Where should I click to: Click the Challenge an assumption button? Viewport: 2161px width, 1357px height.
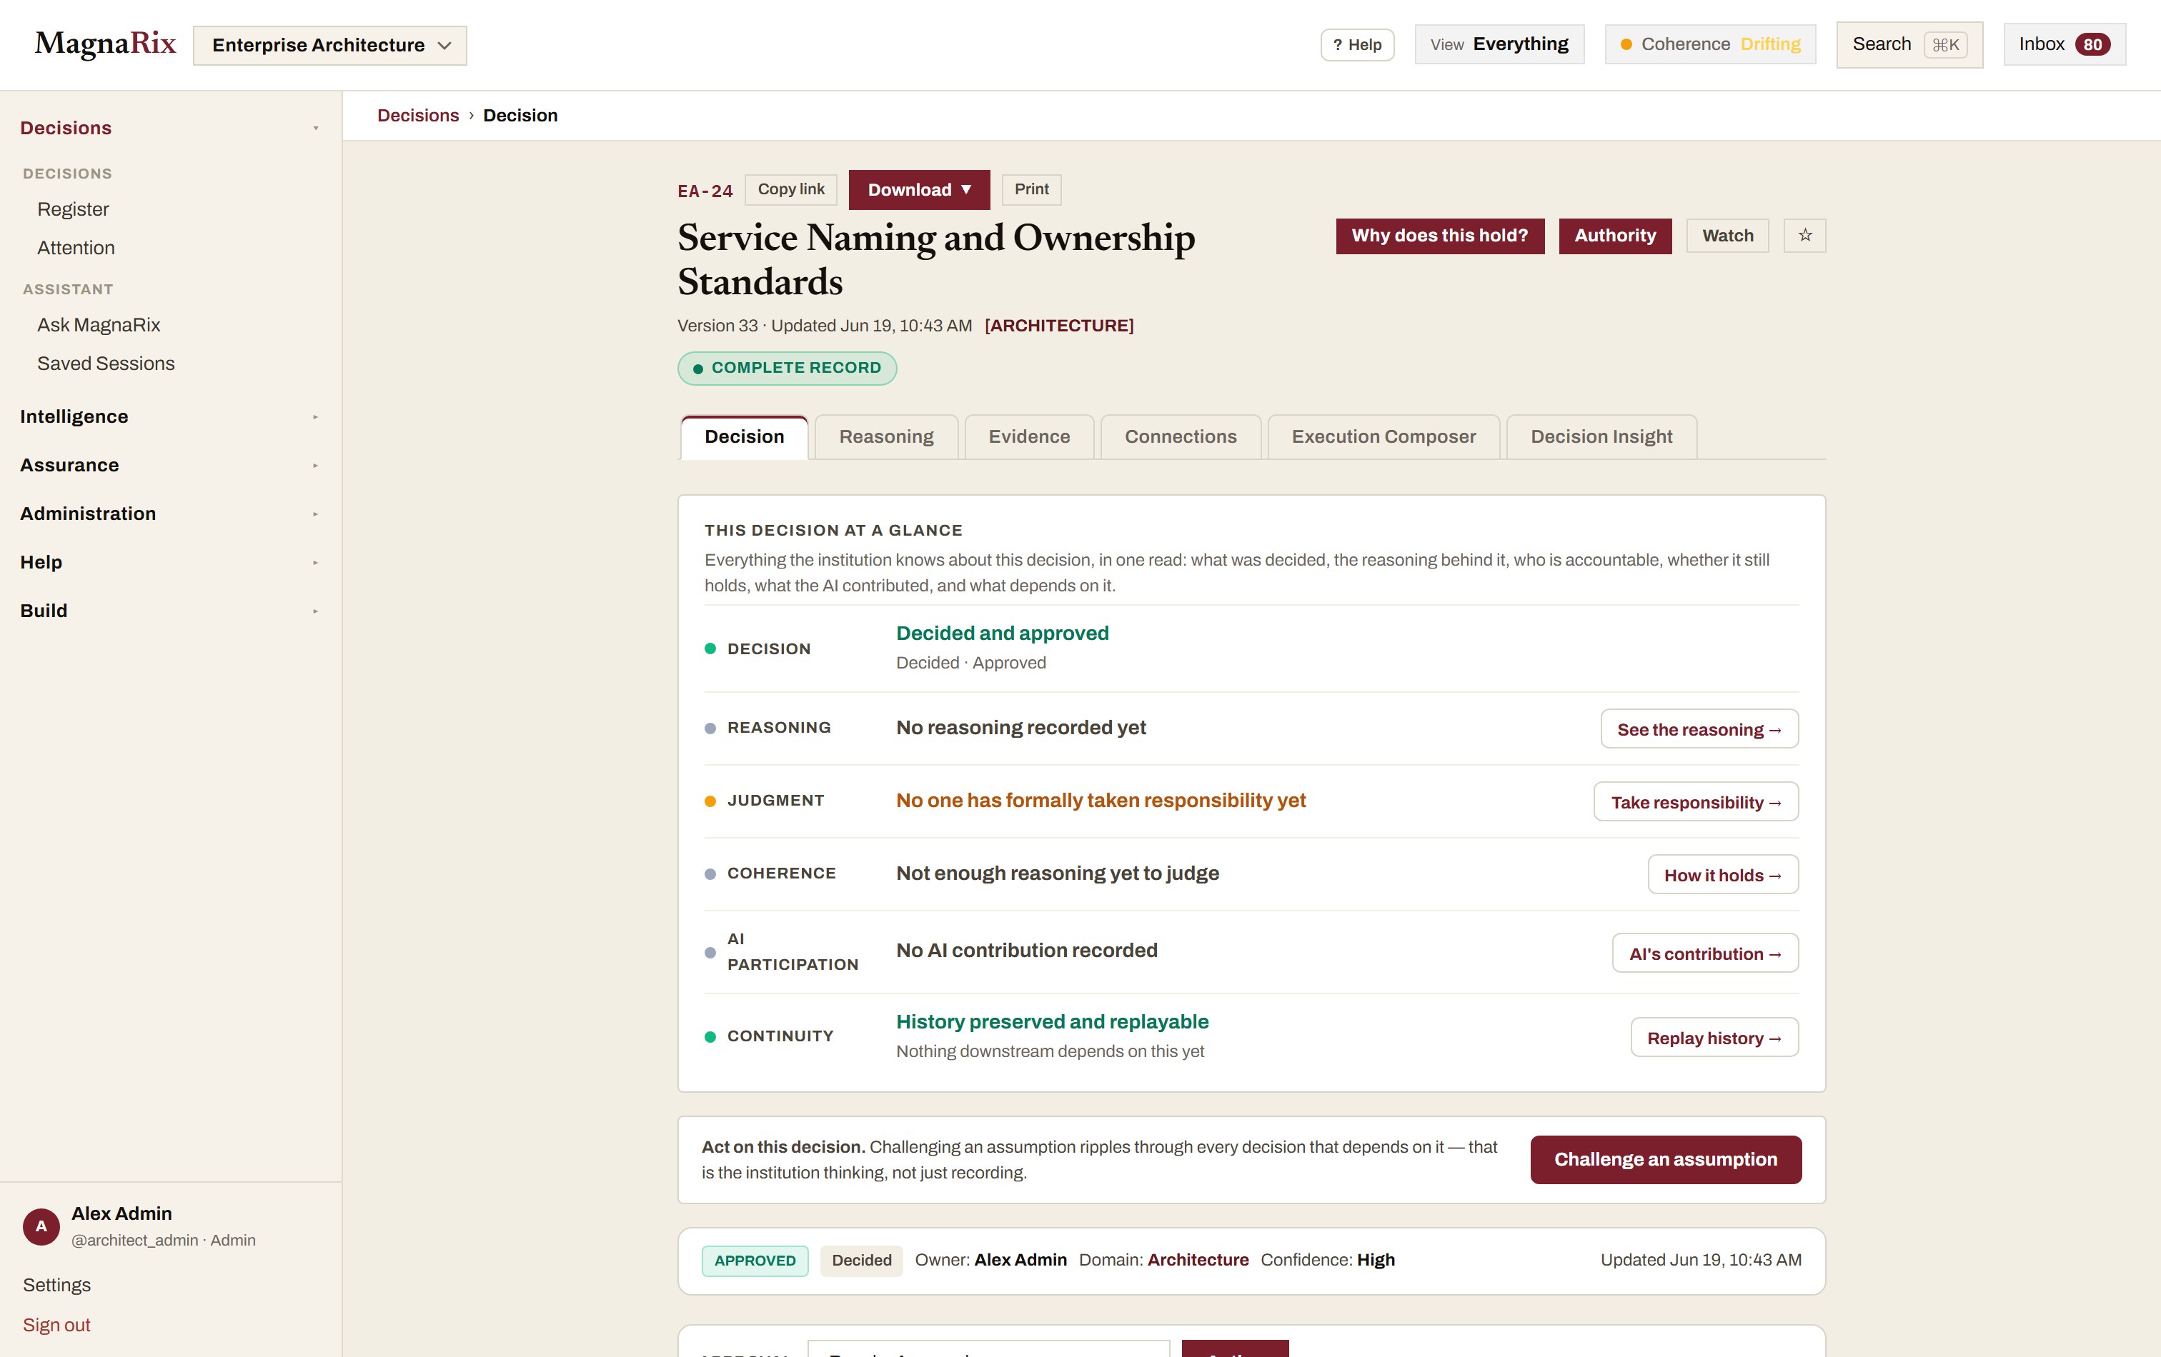coord(1666,1158)
